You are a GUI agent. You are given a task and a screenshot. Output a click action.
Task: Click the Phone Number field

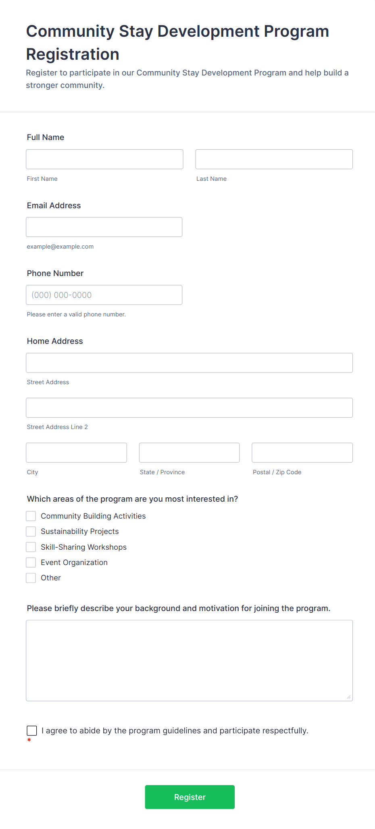[x=104, y=295]
